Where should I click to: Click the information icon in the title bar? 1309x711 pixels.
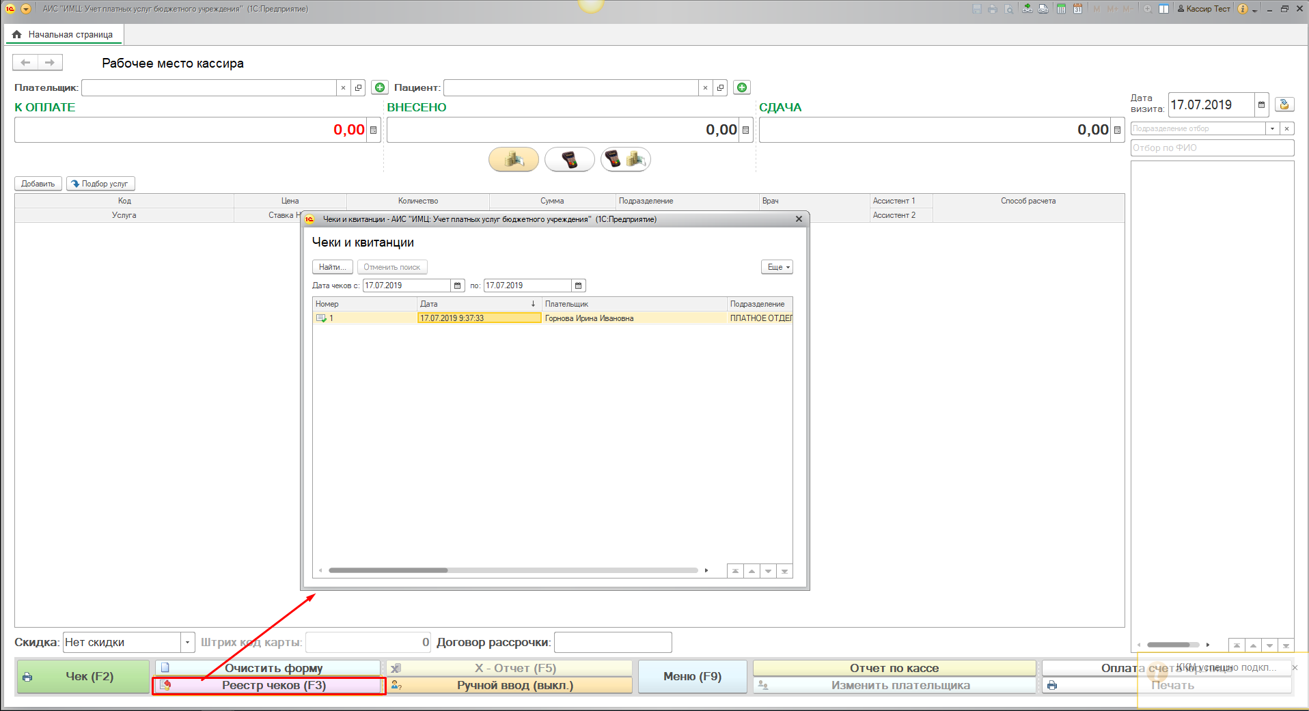click(x=1243, y=9)
